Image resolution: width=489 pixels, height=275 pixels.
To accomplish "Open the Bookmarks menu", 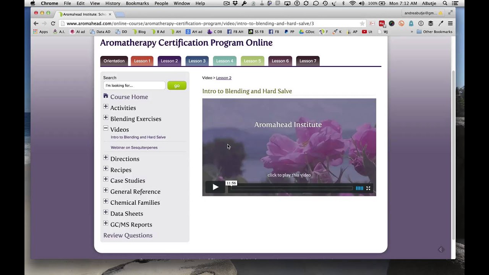I will 137,3.
